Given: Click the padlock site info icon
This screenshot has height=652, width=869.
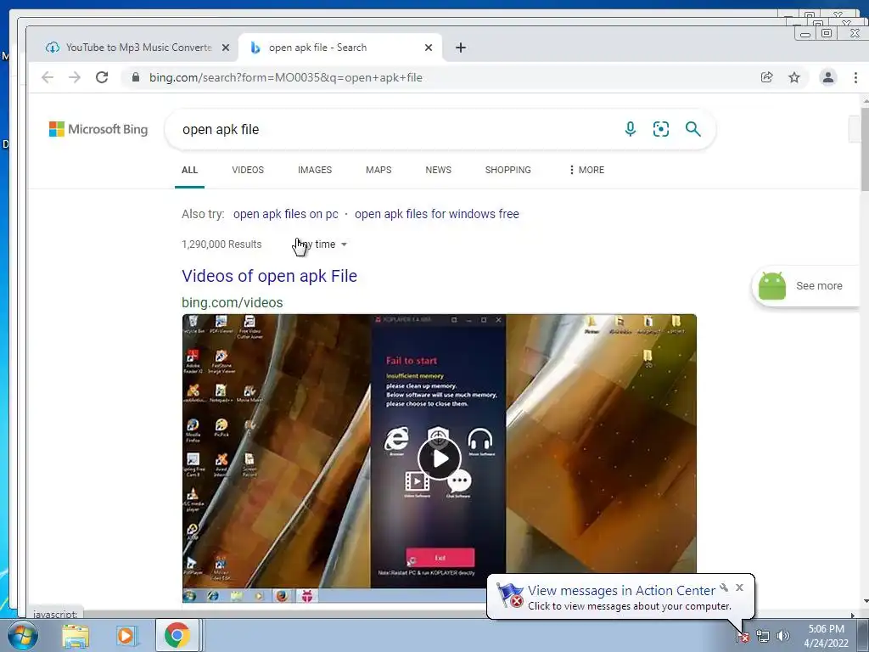Looking at the screenshot, I should 136,77.
